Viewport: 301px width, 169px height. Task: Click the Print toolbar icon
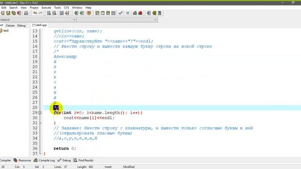pos(26,13)
